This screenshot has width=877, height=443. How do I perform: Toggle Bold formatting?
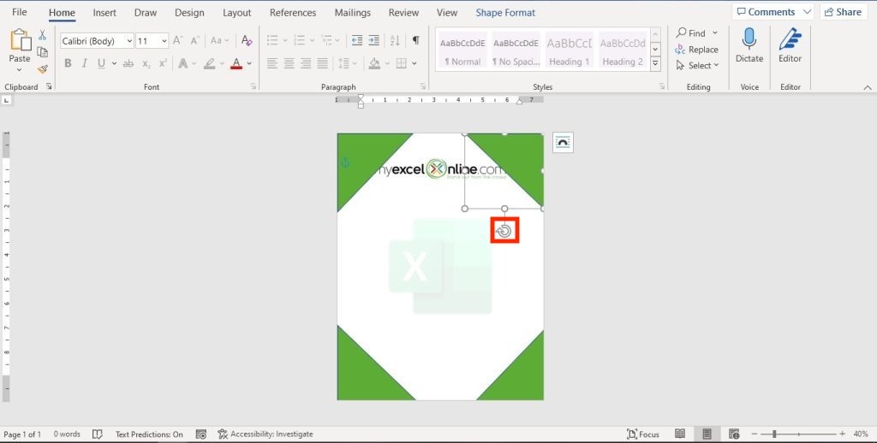[68, 63]
